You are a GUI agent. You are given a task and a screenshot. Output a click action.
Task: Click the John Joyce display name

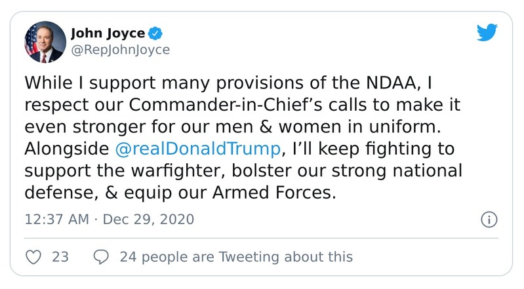pyautogui.click(x=106, y=33)
